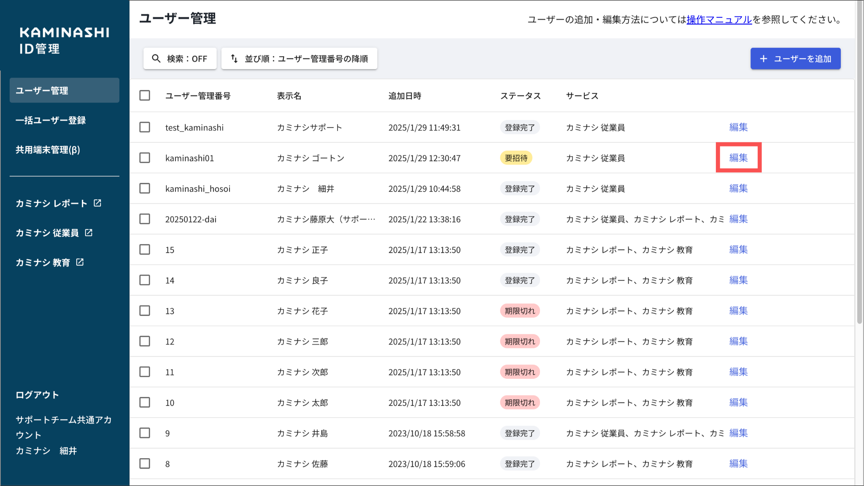Open 一括ユーザー登録 in sidebar
The width and height of the screenshot is (864, 486).
pyautogui.click(x=51, y=120)
